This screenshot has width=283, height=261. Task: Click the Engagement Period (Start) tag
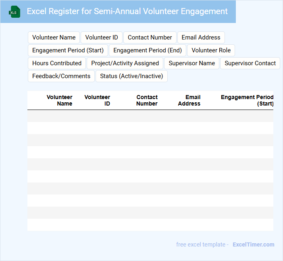pos(68,50)
